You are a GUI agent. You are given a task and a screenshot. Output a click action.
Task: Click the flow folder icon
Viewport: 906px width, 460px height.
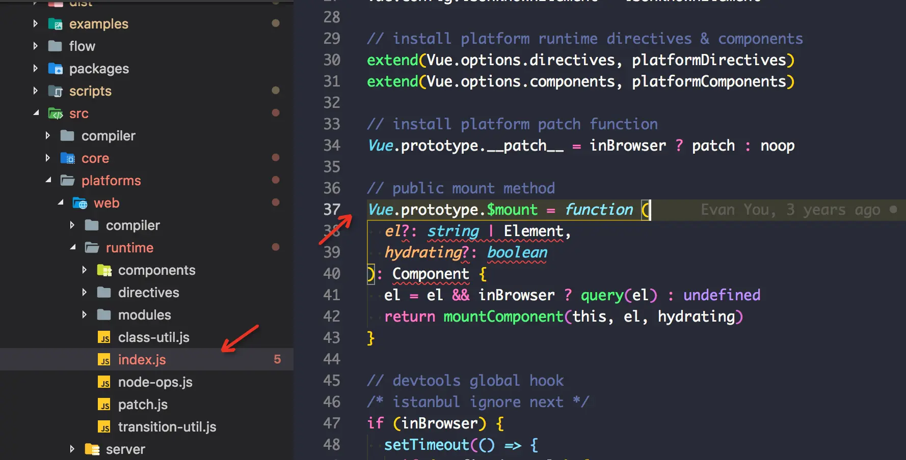(55, 46)
